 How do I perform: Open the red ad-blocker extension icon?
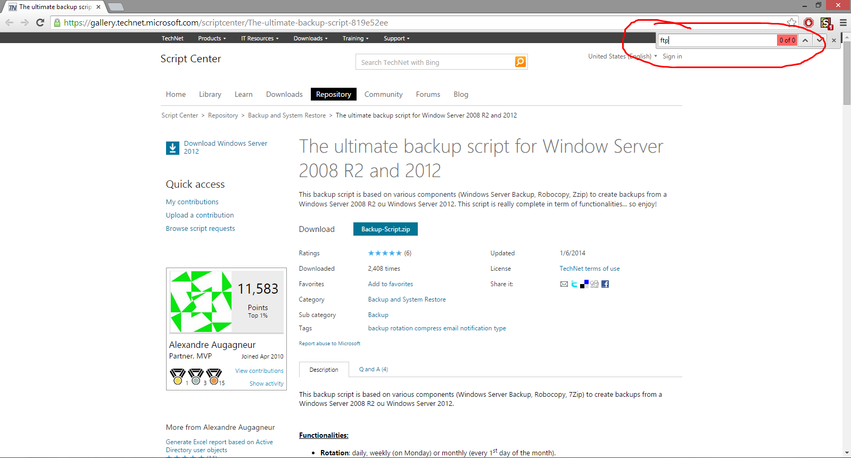tap(809, 22)
